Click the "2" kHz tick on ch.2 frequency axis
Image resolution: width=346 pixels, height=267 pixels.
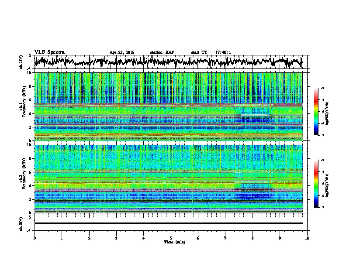click(30, 199)
